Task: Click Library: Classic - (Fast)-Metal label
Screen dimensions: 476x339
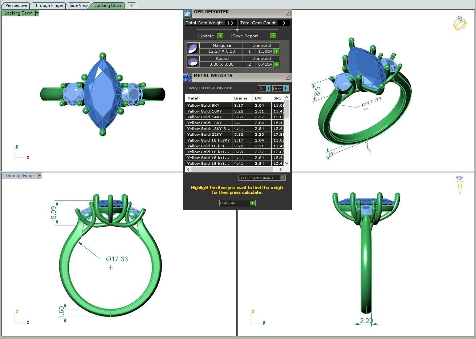Action: point(209,88)
